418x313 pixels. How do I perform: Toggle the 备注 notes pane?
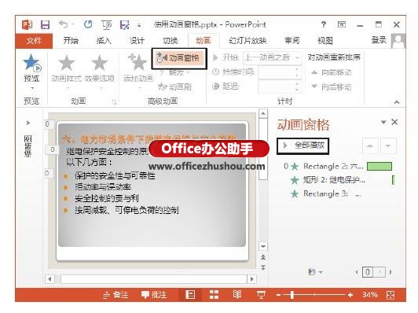(x=115, y=295)
